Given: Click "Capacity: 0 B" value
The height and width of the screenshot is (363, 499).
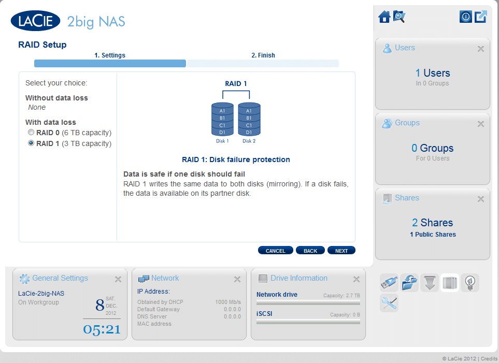Looking at the screenshot, I should coord(345,315).
